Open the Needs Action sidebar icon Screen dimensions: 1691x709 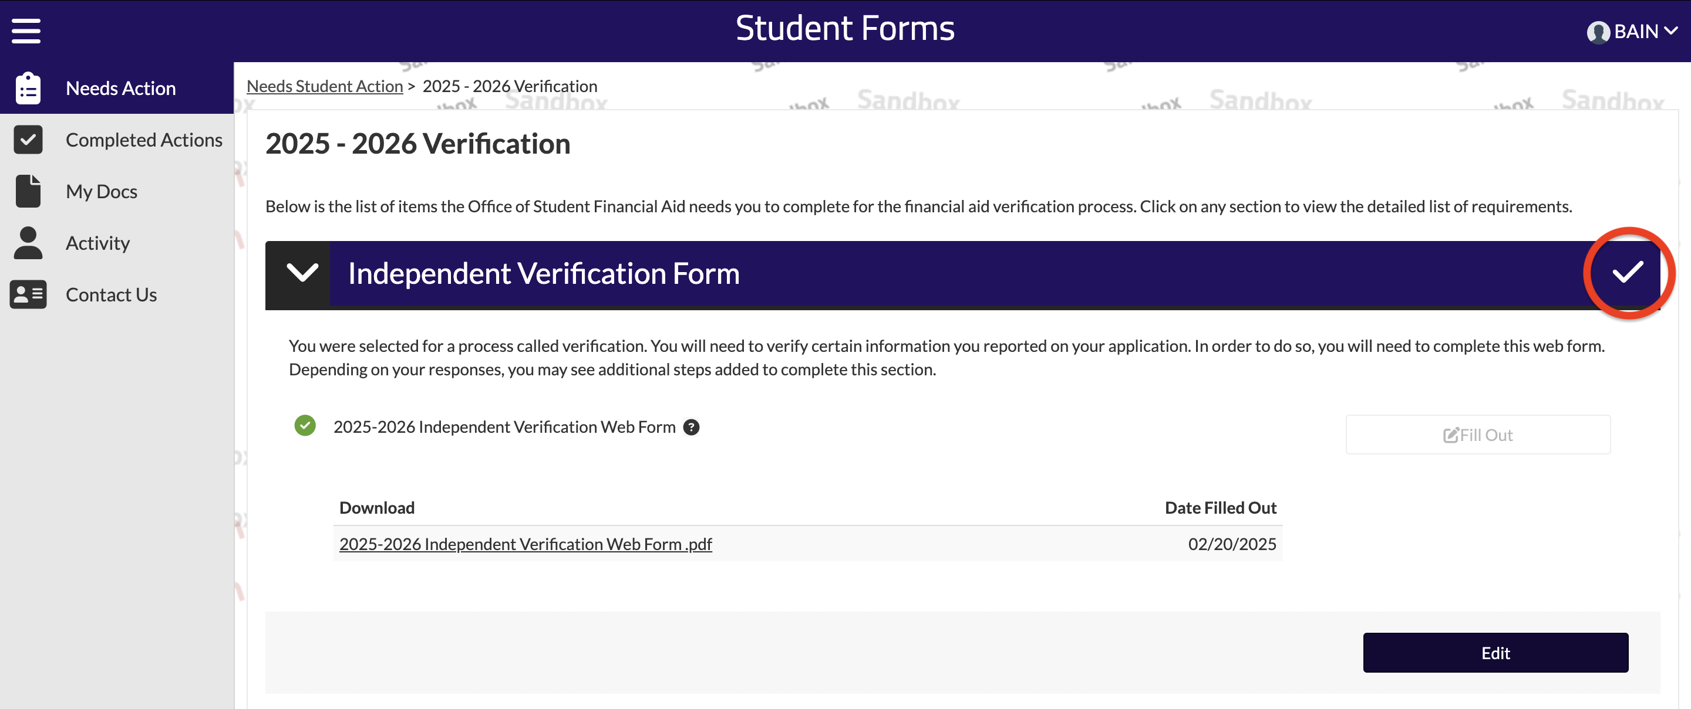coord(27,87)
